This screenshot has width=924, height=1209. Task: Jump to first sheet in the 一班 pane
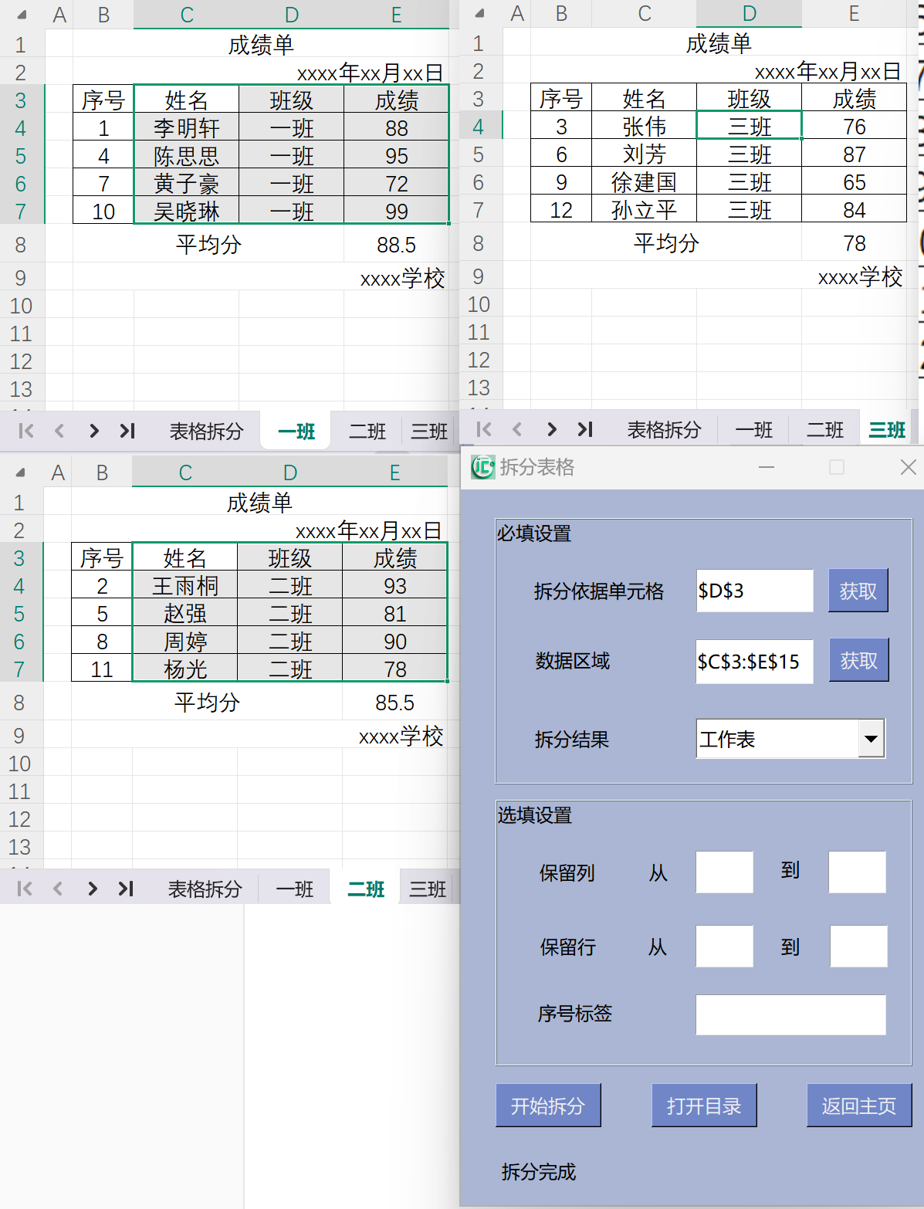[x=24, y=431]
